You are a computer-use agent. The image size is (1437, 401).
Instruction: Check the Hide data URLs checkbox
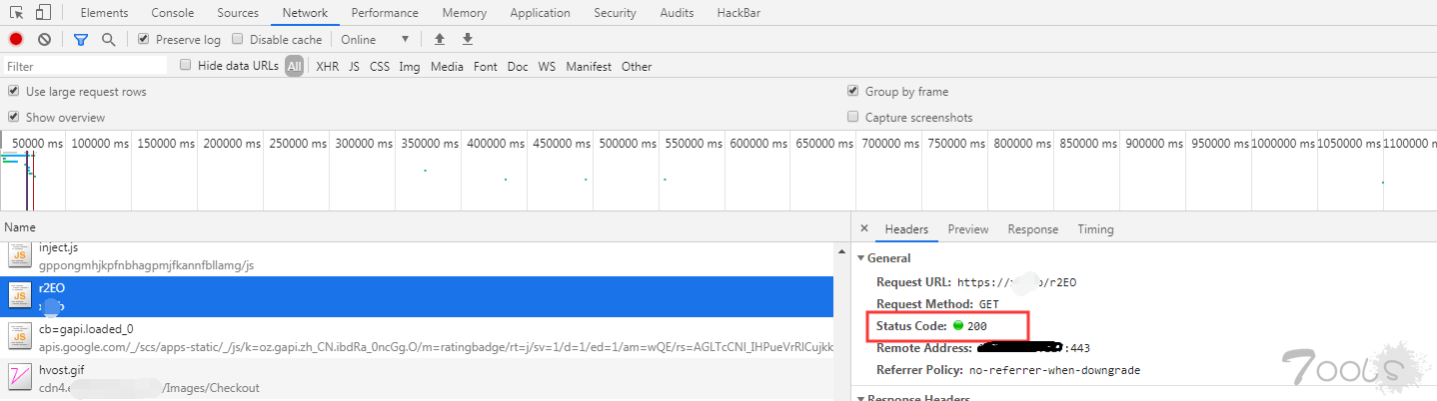tap(186, 65)
